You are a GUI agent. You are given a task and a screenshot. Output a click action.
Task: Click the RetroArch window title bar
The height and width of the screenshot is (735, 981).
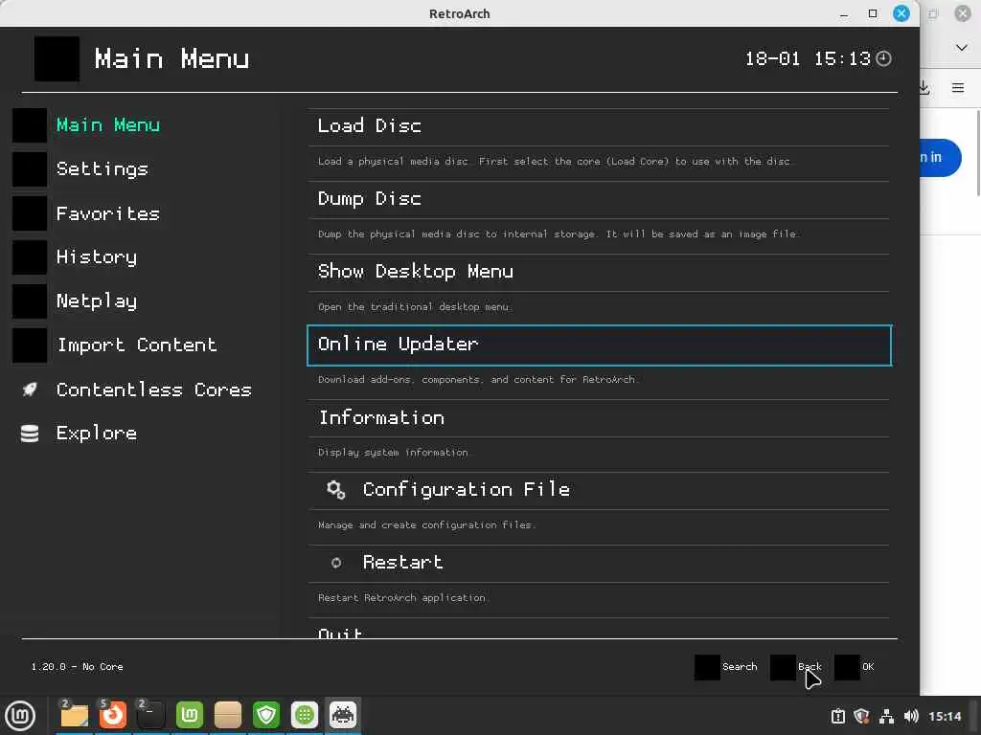pos(460,13)
